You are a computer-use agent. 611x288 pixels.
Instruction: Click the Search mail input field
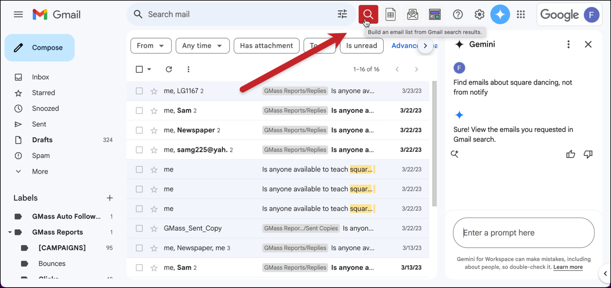click(x=240, y=14)
